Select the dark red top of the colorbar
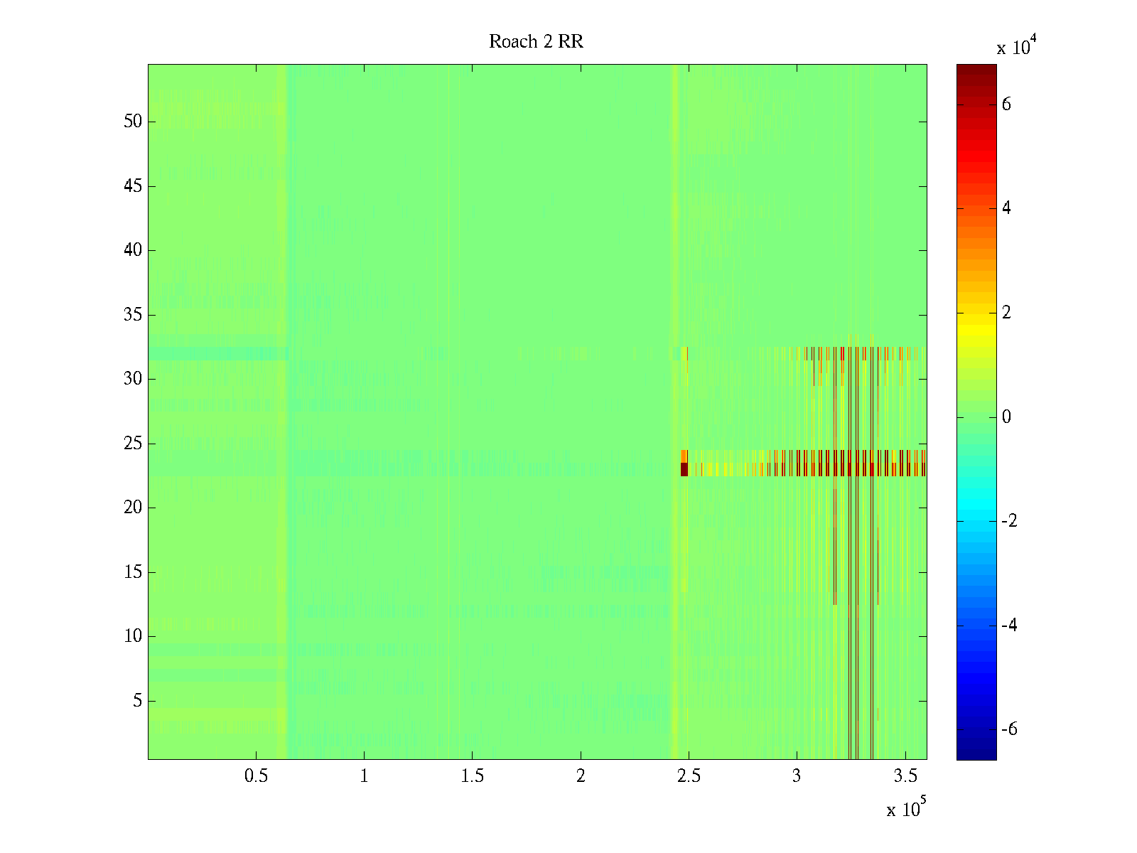 [976, 71]
